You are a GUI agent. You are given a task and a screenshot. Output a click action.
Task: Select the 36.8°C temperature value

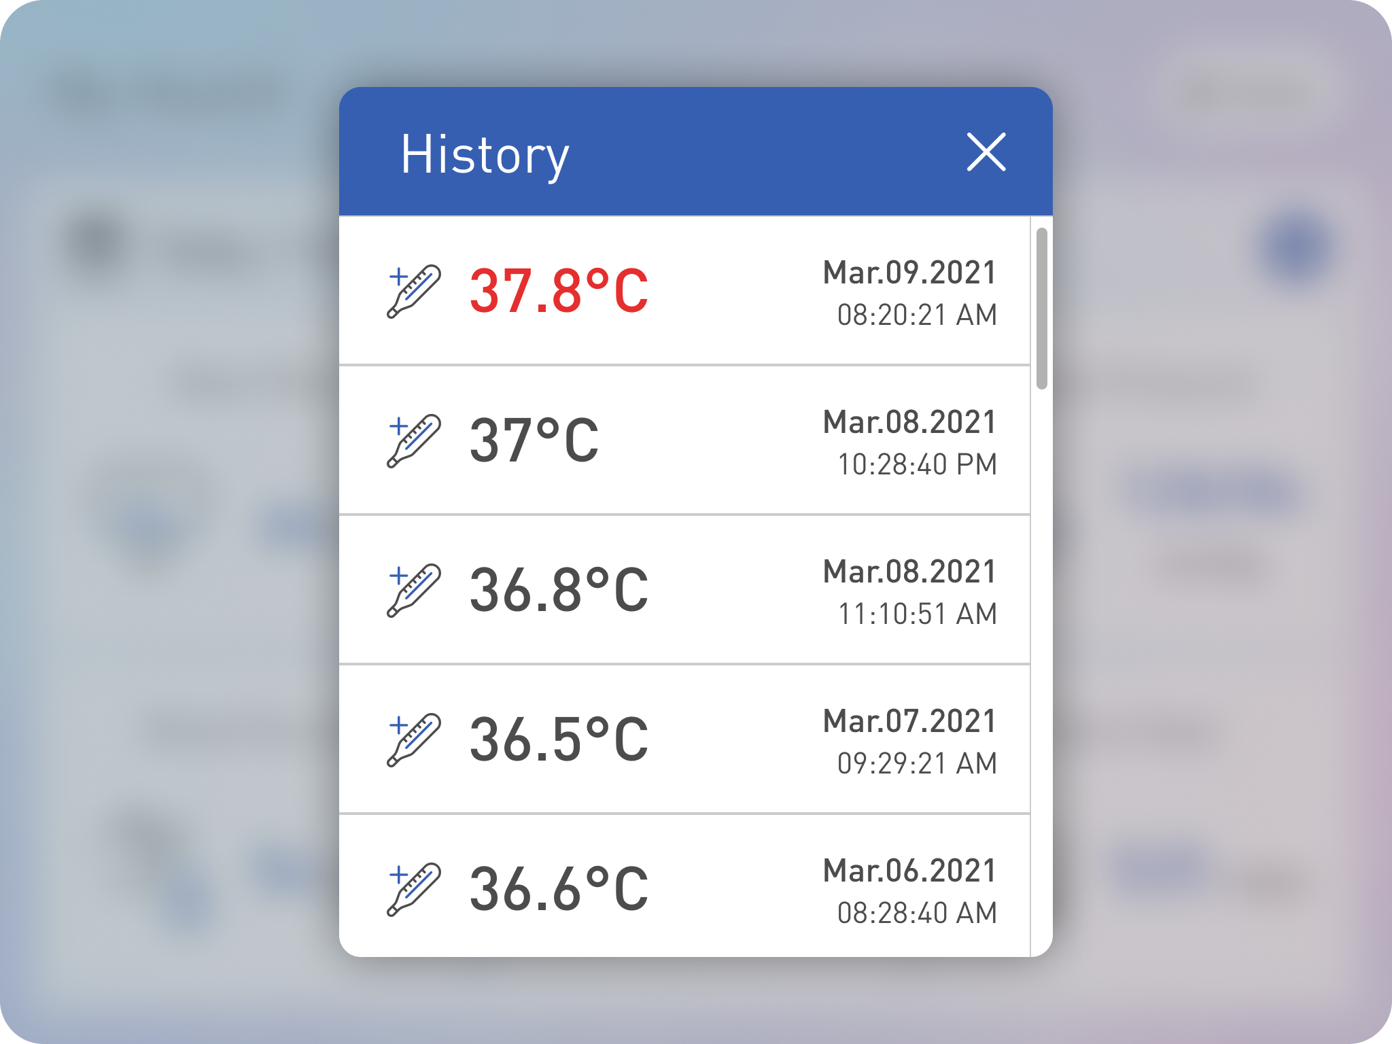[559, 590]
